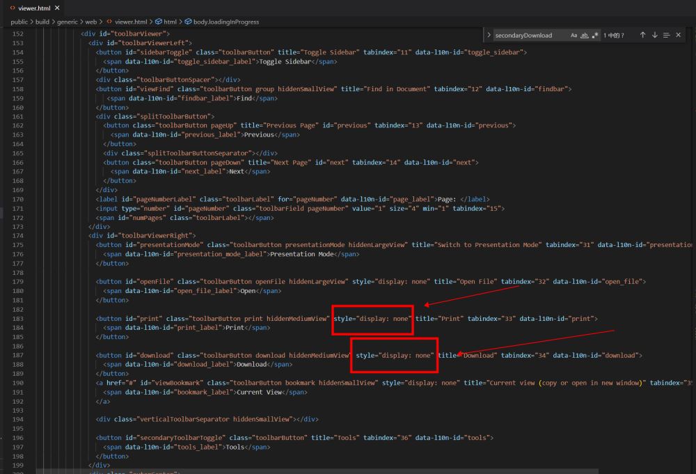Image resolution: width=696 pixels, height=474 pixels.
Task: Click class="verticalToolbarSeparator hiddenSmallView" on line 194
Action: click(x=203, y=420)
